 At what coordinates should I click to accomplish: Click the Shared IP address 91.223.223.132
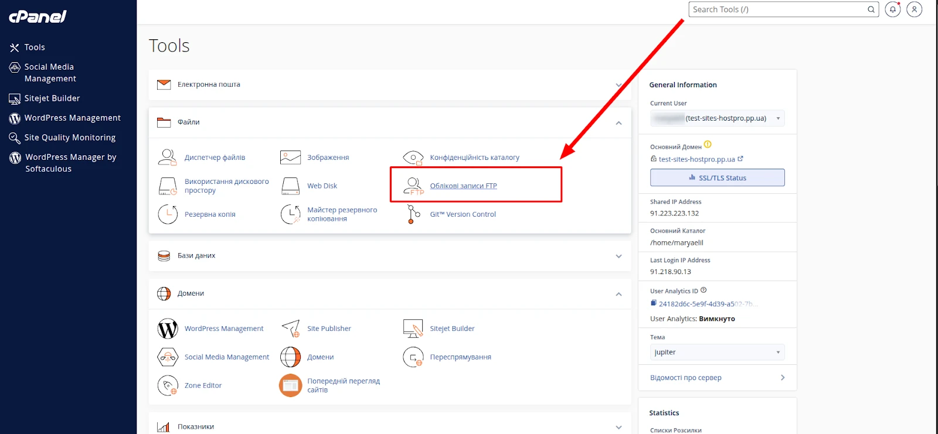[674, 213]
